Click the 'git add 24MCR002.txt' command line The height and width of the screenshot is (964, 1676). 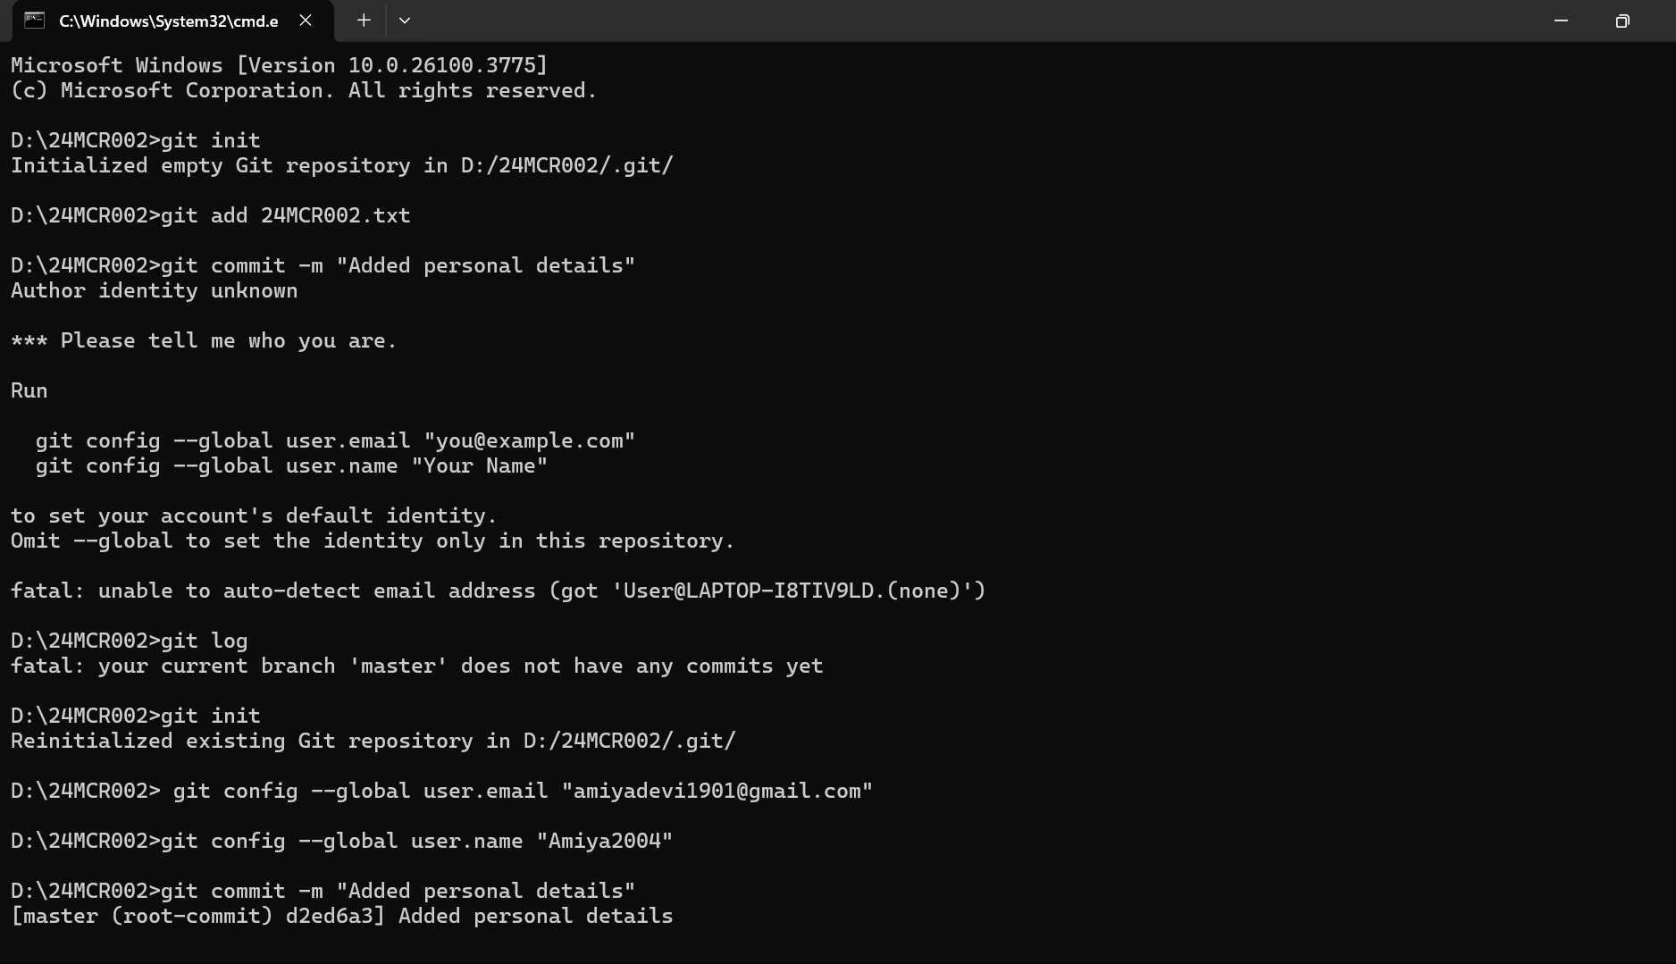211,215
